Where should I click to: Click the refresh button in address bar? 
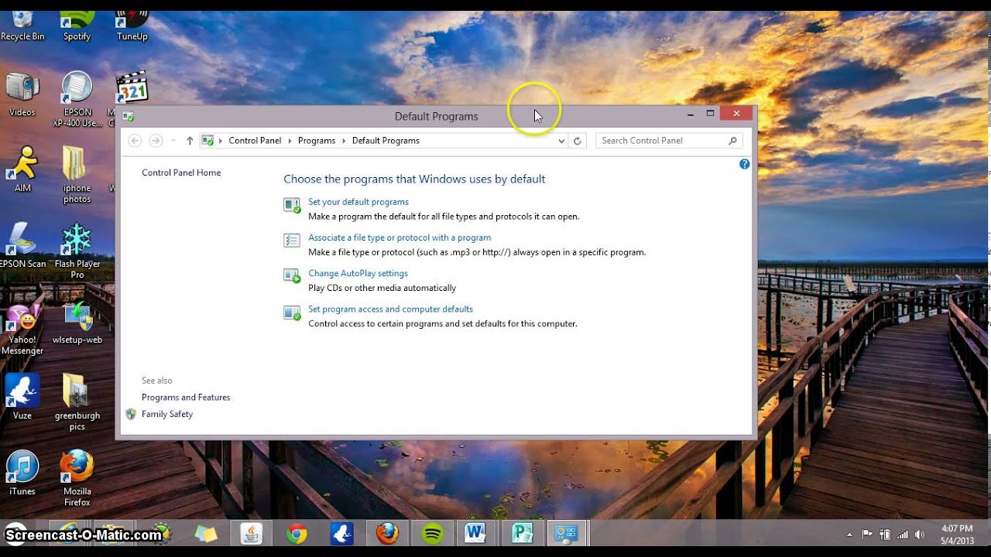(577, 141)
